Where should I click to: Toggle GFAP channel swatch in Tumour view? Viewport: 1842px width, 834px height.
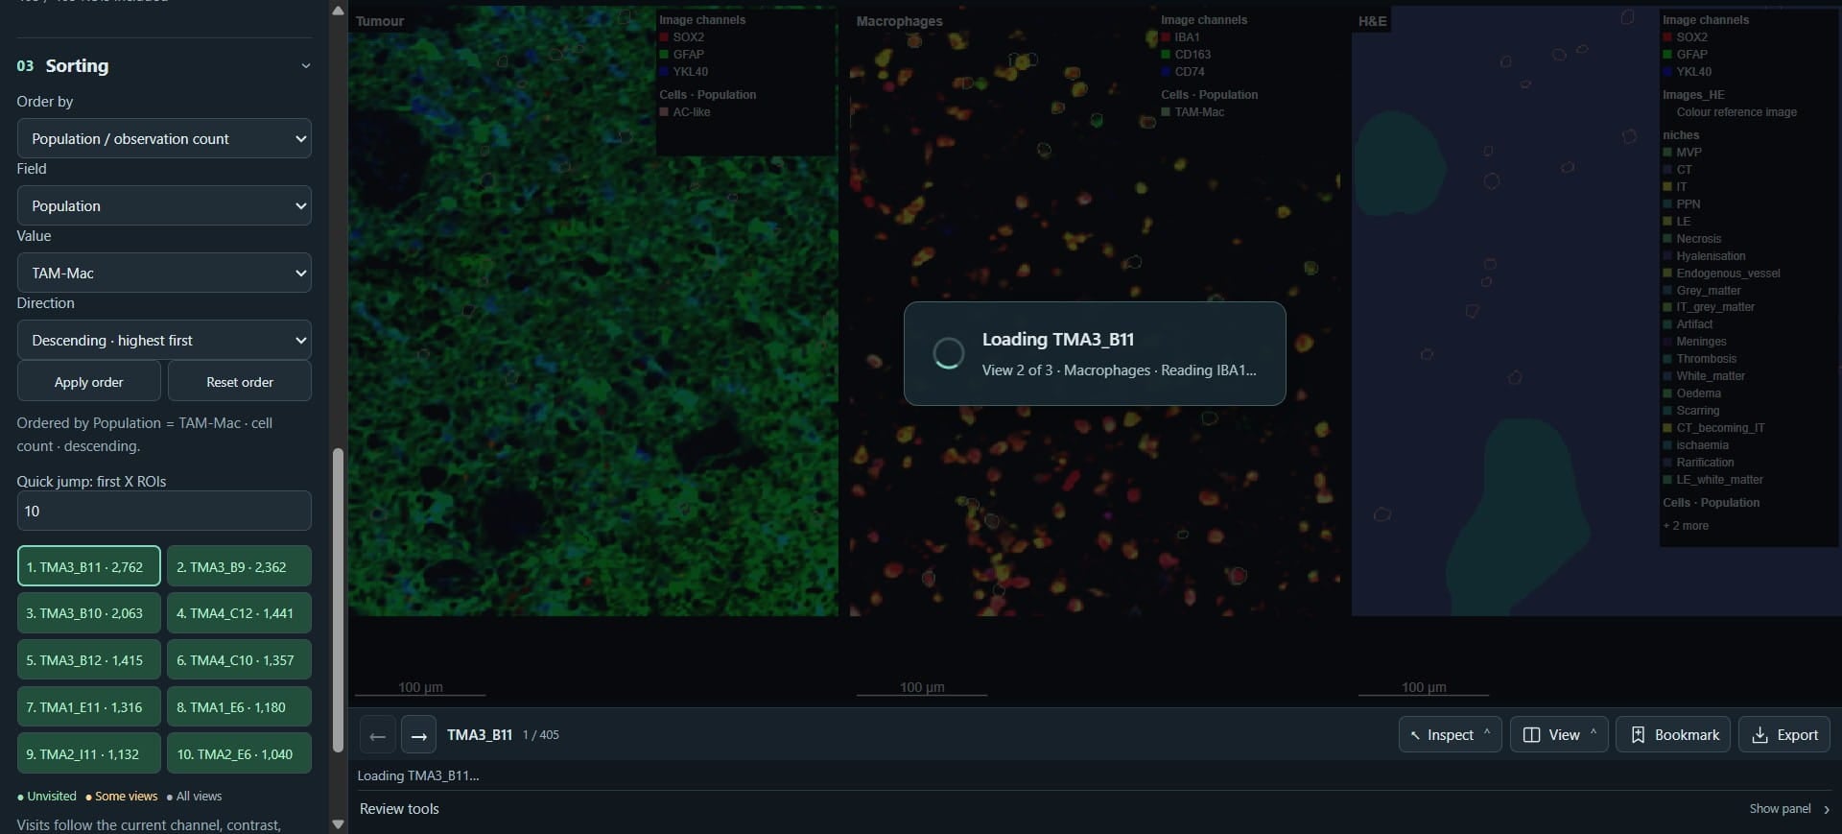point(664,55)
